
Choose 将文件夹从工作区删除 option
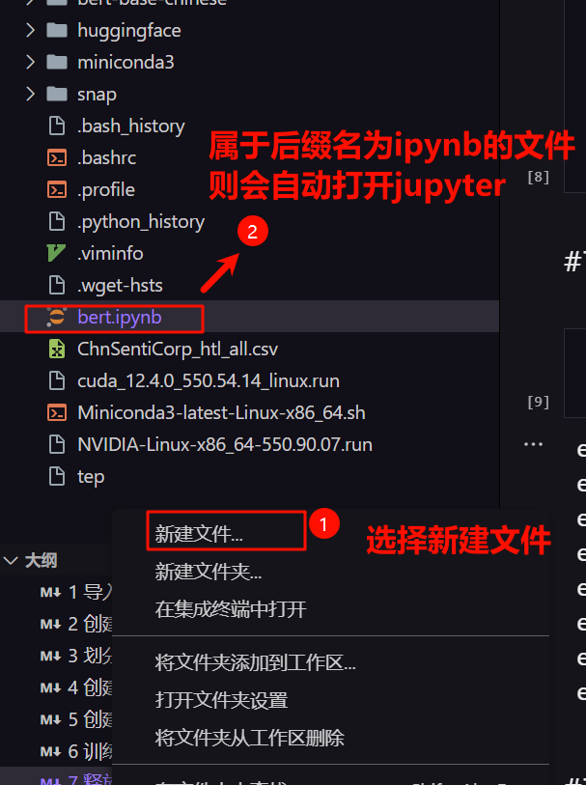250,738
